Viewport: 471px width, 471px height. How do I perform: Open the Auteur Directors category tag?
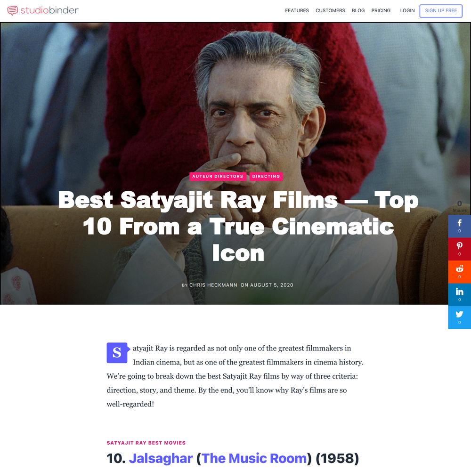point(218,176)
